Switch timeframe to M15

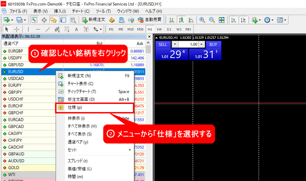[x=131, y=30]
